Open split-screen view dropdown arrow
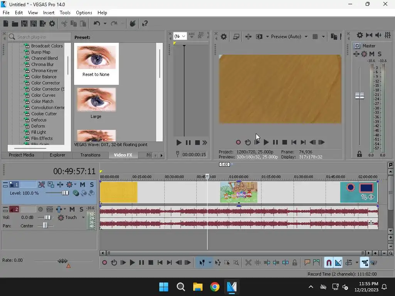The height and width of the screenshot is (296, 395). (267, 37)
